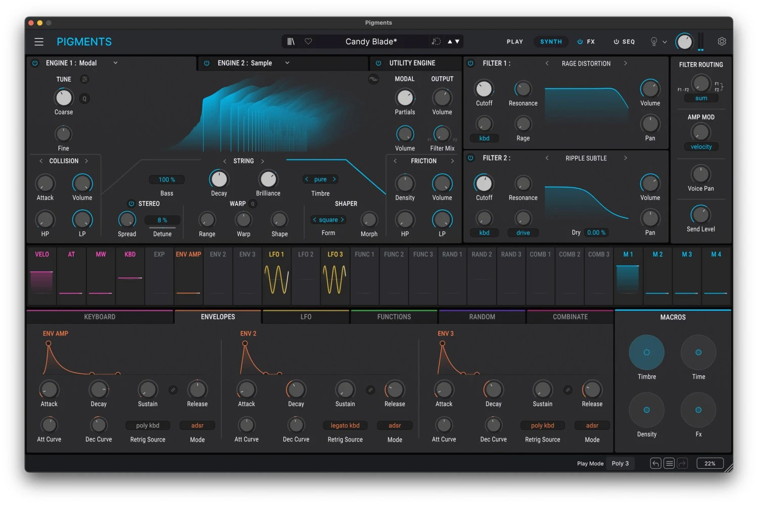
Task: Open the Play Mode Poly 3 dropdown
Action: point(620,463)
